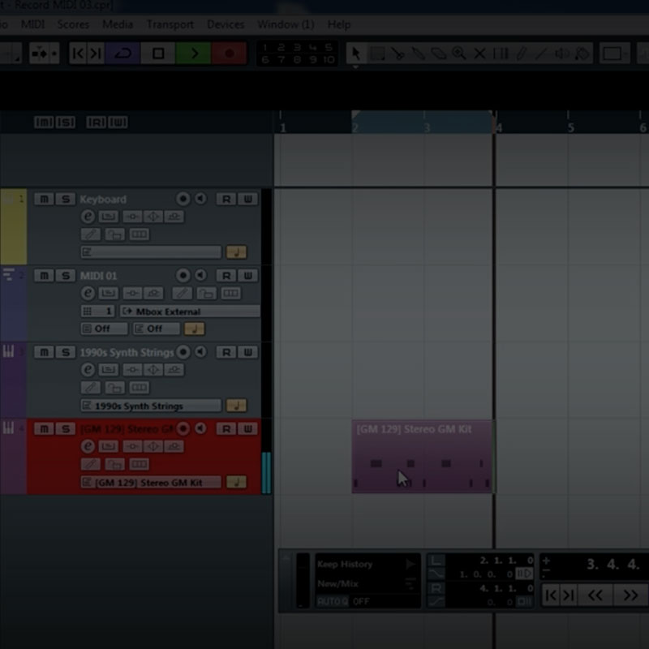649x649 pixels.
Task: Open the [GM 129] Stereo GM Kit program selector
Action: 151,482
